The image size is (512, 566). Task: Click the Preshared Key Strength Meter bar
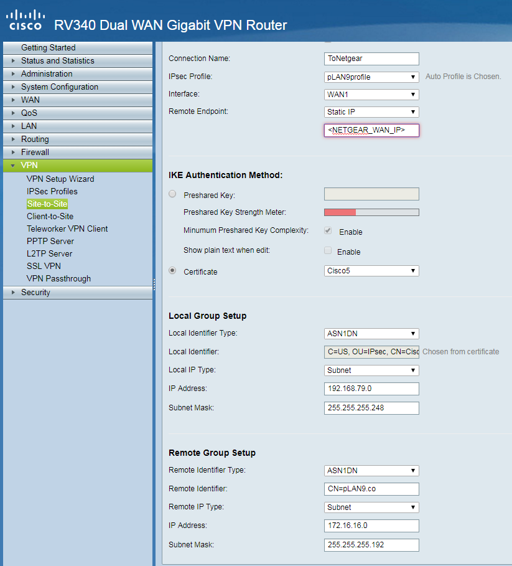371,212
